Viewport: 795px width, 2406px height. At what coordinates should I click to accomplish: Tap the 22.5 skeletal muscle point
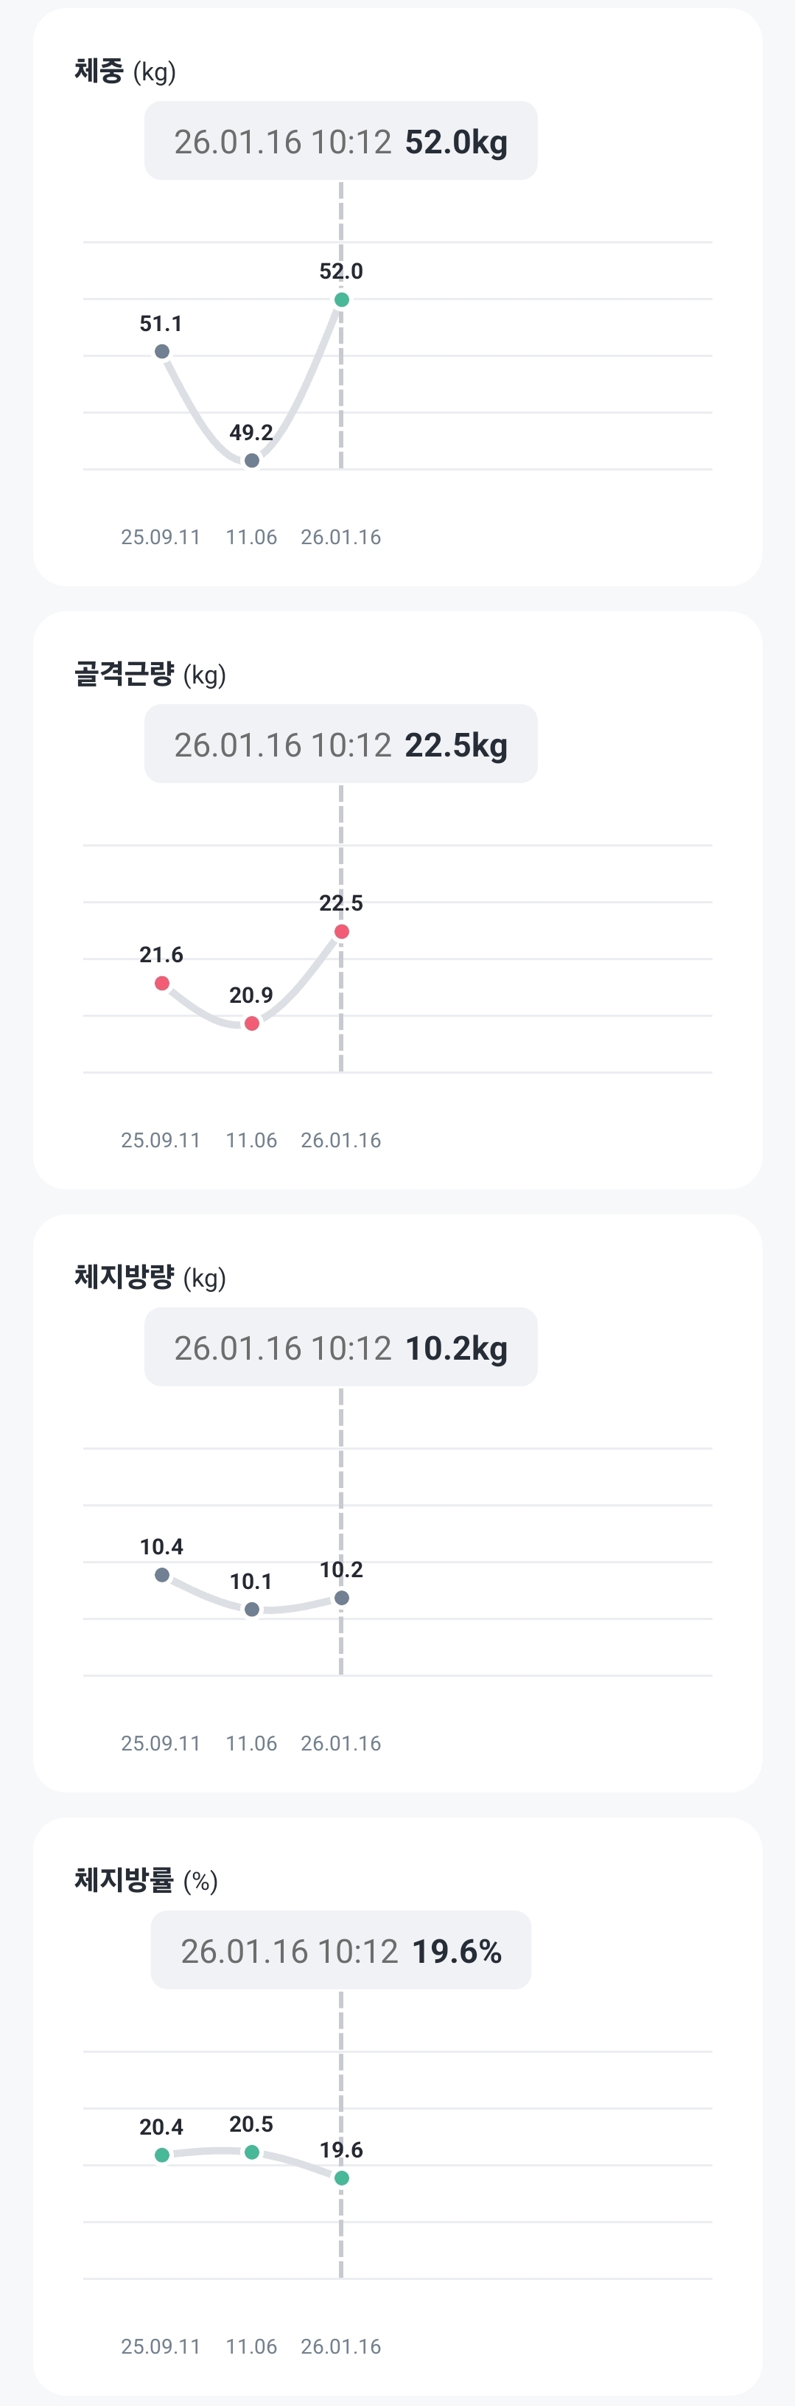tap(342, 931)
